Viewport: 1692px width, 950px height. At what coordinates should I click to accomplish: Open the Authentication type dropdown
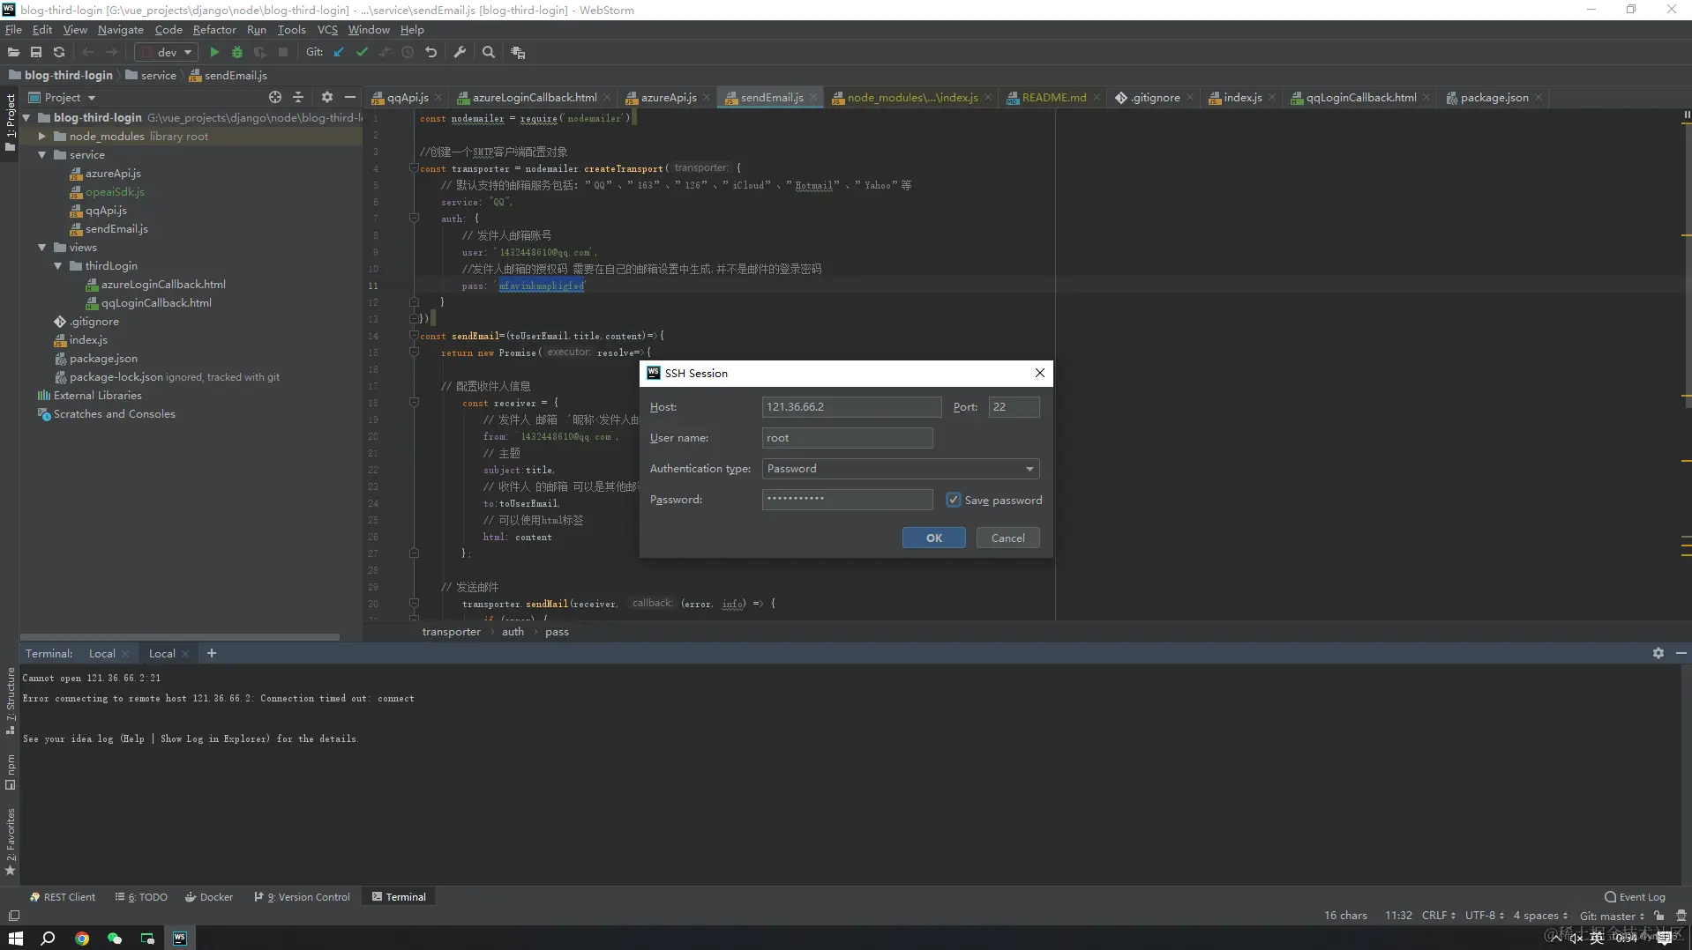900,469
